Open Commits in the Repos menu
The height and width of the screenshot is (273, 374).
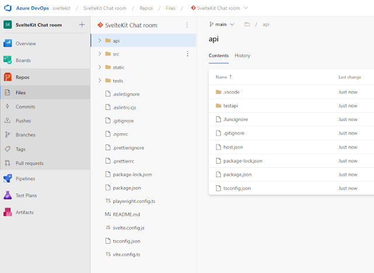[25, 106]
